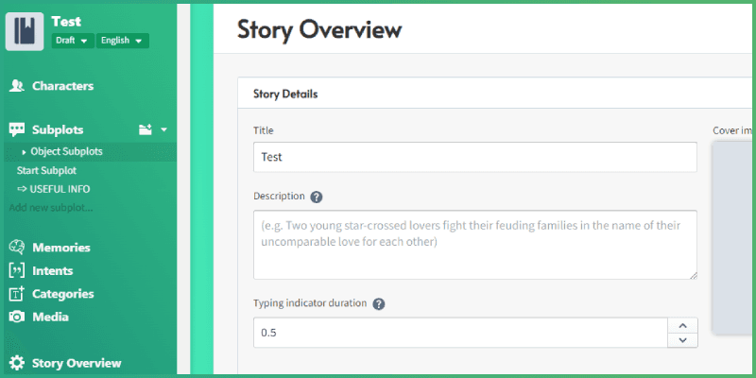Click the Story Overview gear icon
756x378 pixels.
pyautogui.click(x=16, y=363)
